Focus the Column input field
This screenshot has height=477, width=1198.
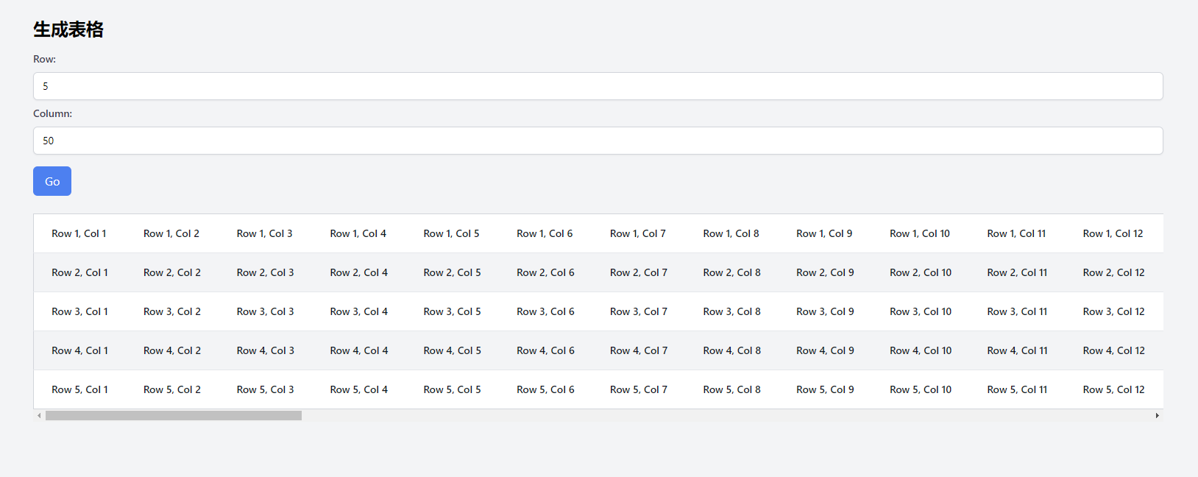(598, 141)
